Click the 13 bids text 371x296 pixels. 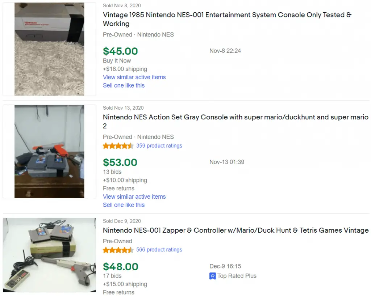pos(112,172)
